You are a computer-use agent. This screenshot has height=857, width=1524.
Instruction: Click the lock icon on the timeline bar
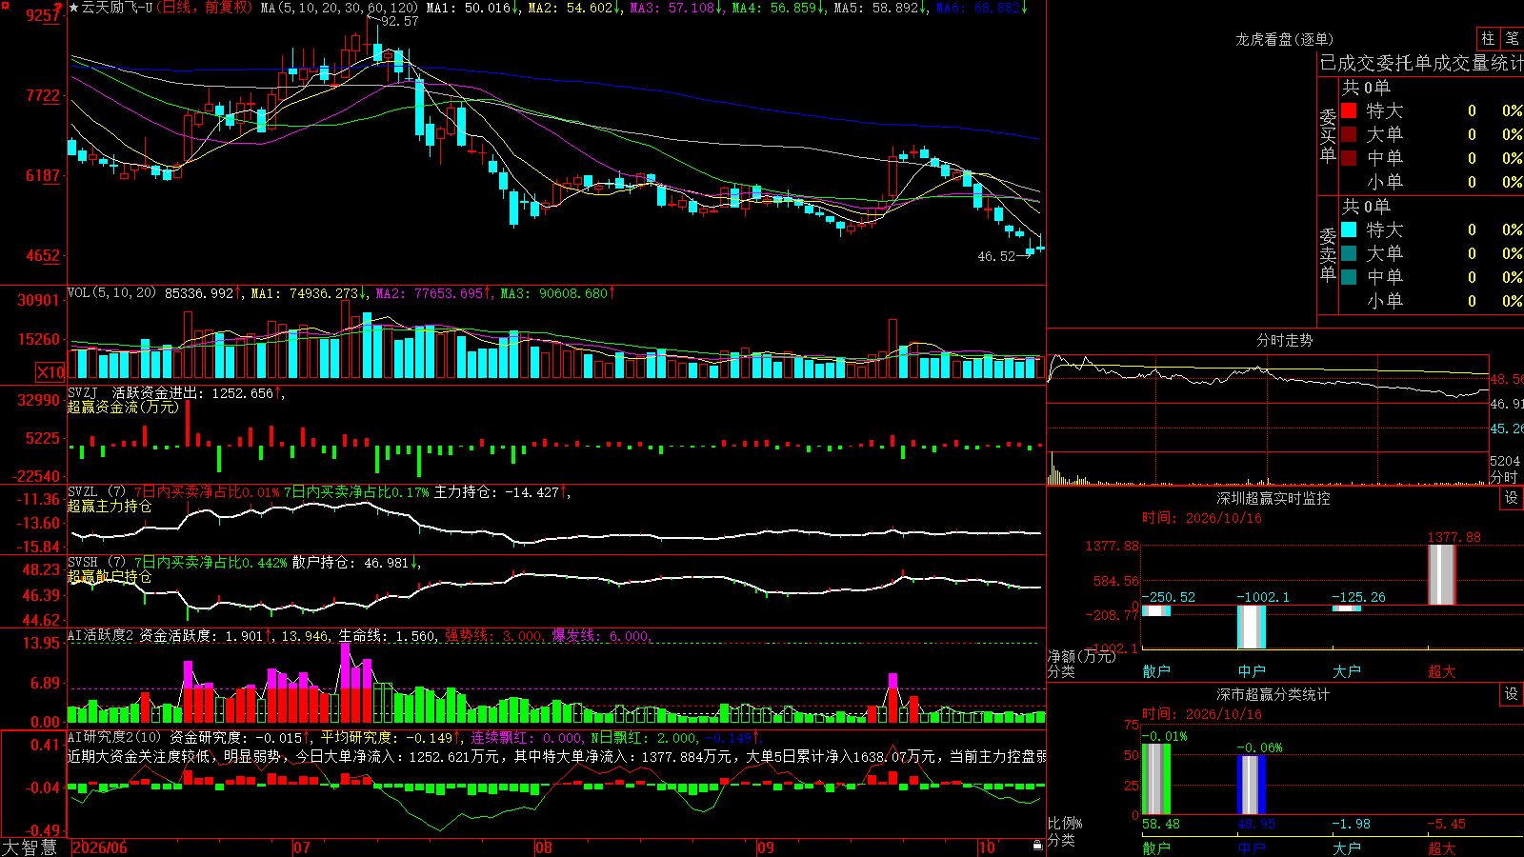point(1037,846)
